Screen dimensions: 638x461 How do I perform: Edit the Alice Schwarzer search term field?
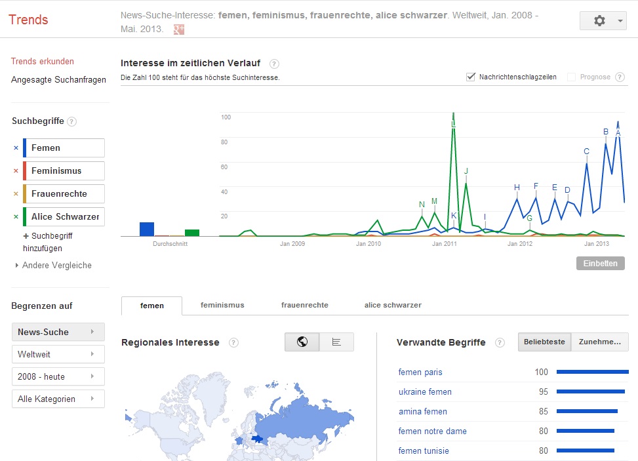tap(66, 216)
